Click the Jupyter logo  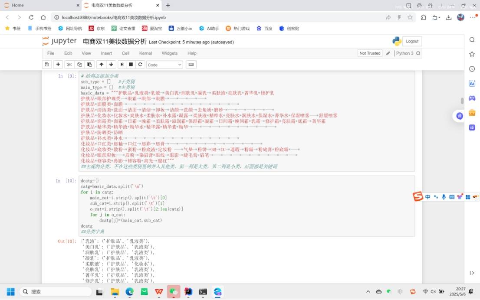[x=59, y=41]
